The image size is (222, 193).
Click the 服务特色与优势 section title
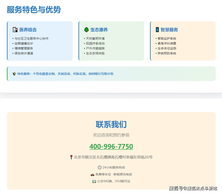[34, 10]
